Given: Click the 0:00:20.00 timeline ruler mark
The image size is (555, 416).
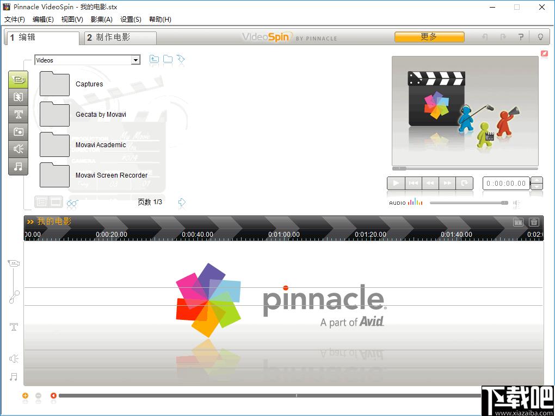Looking at the screenshot, I should point(112,235).
